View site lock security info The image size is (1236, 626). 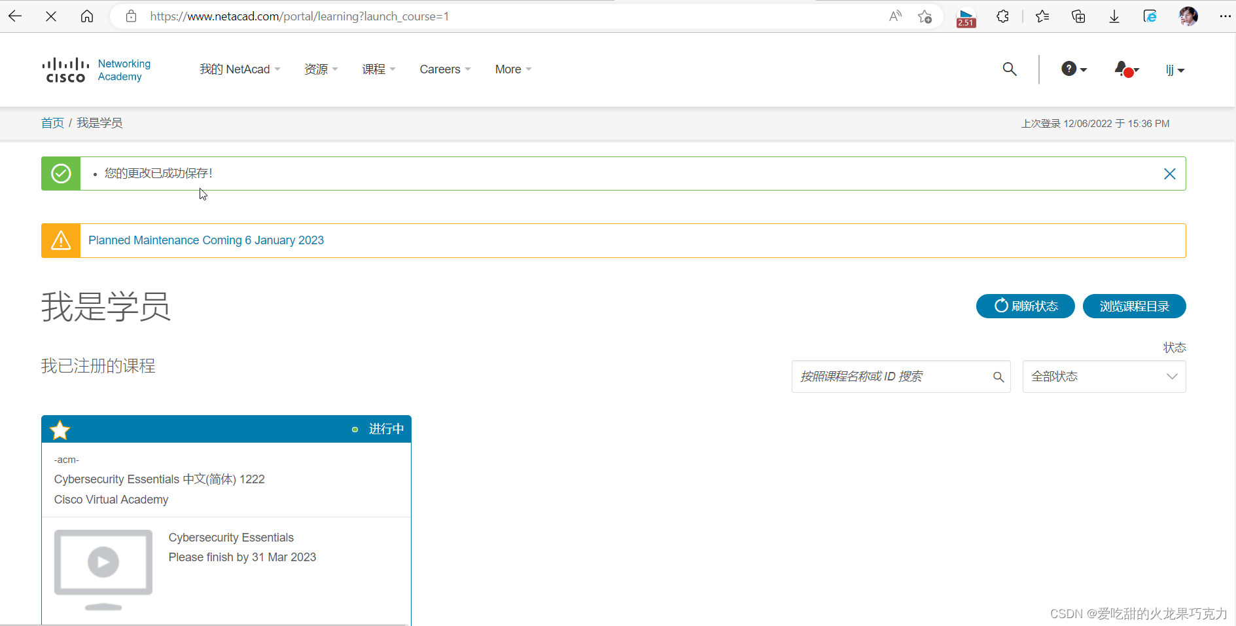[132, 16]
